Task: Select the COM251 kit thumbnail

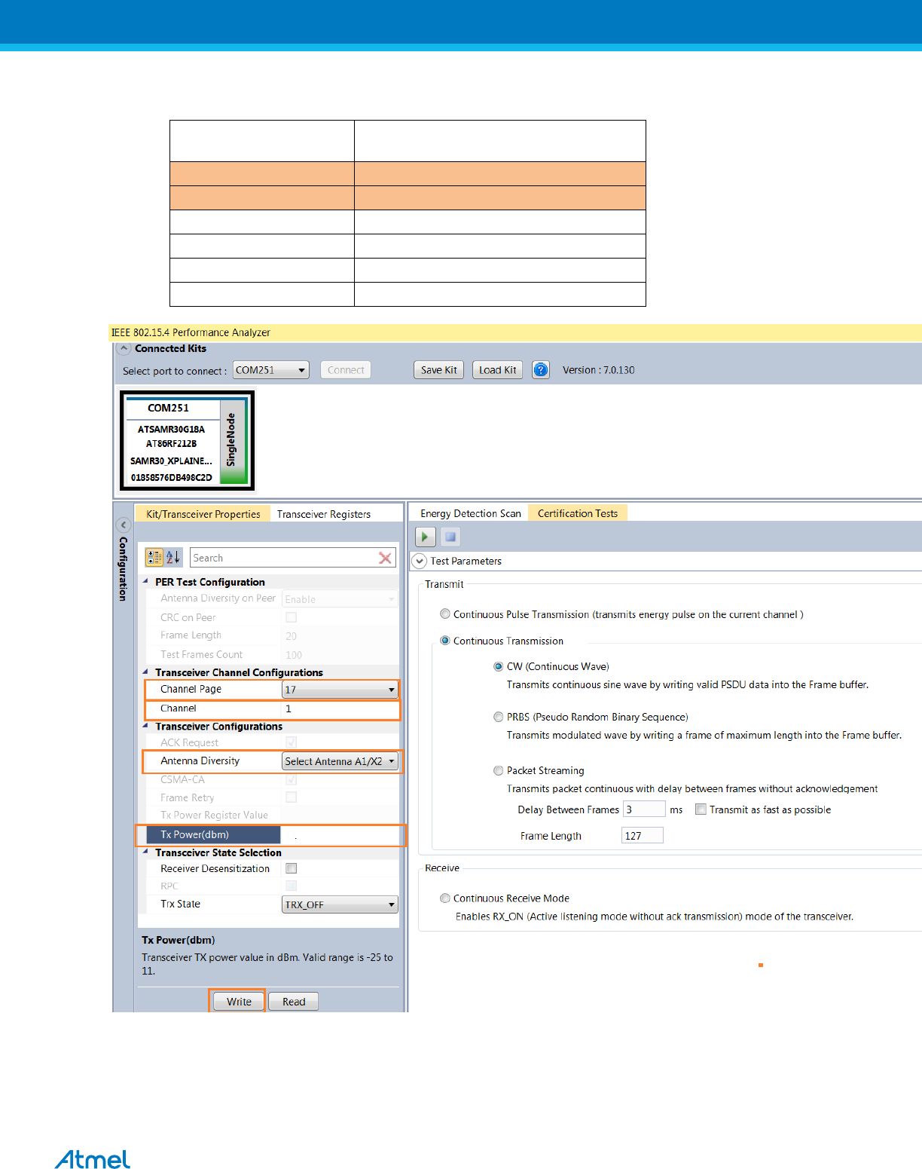Action: [x=187, y=440]
